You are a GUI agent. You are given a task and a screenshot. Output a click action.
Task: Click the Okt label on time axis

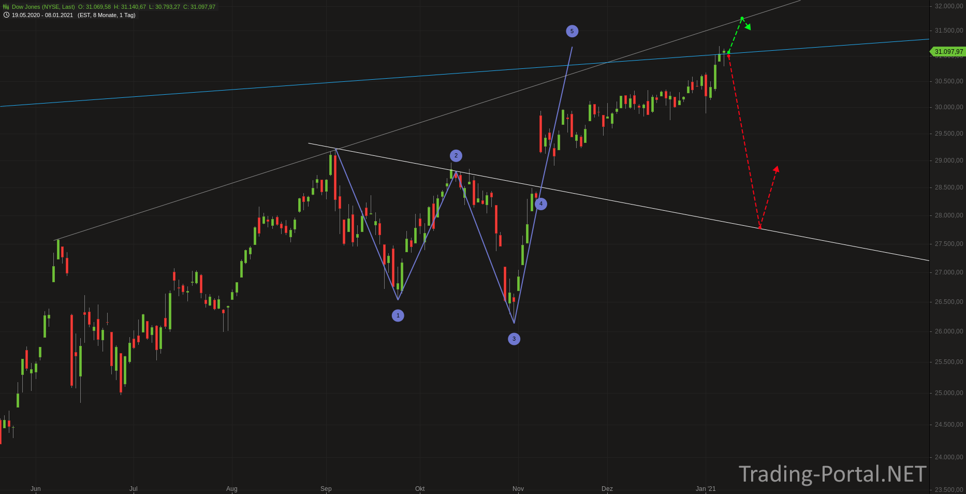click(420, 489)
